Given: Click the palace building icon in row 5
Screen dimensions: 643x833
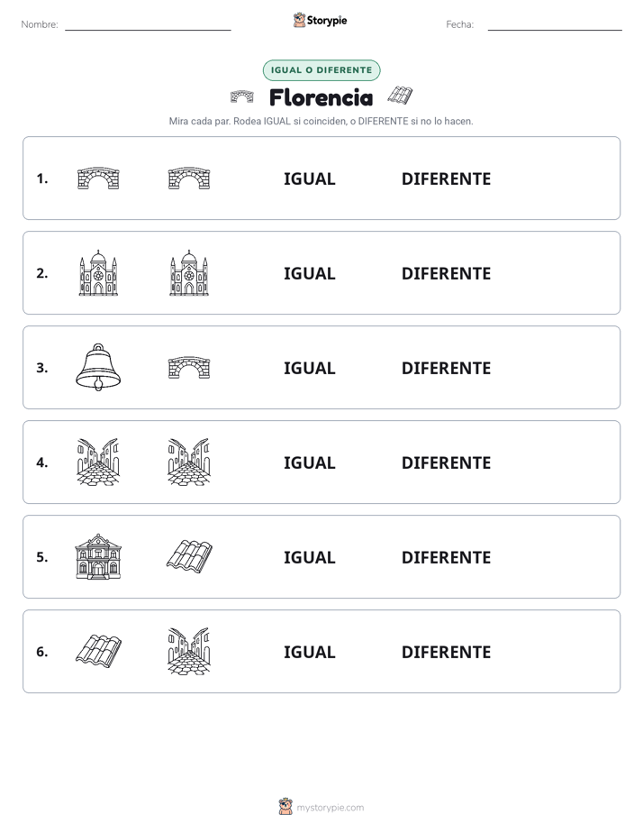Looking at the screenshot, I should click(x=98, y=556).
